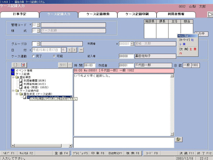The image size is (213, 160).
Task: Click the 担当 approval stamp cell
Action: point(187,31)
